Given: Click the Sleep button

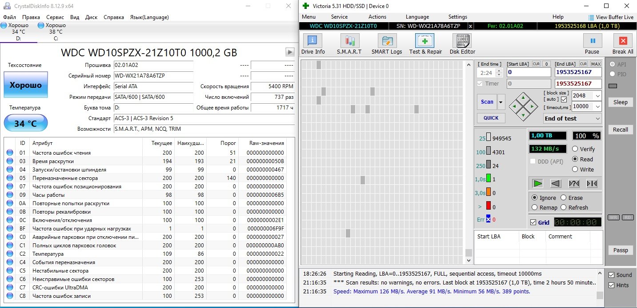Looking at the screenshot, I should (621, 102).
